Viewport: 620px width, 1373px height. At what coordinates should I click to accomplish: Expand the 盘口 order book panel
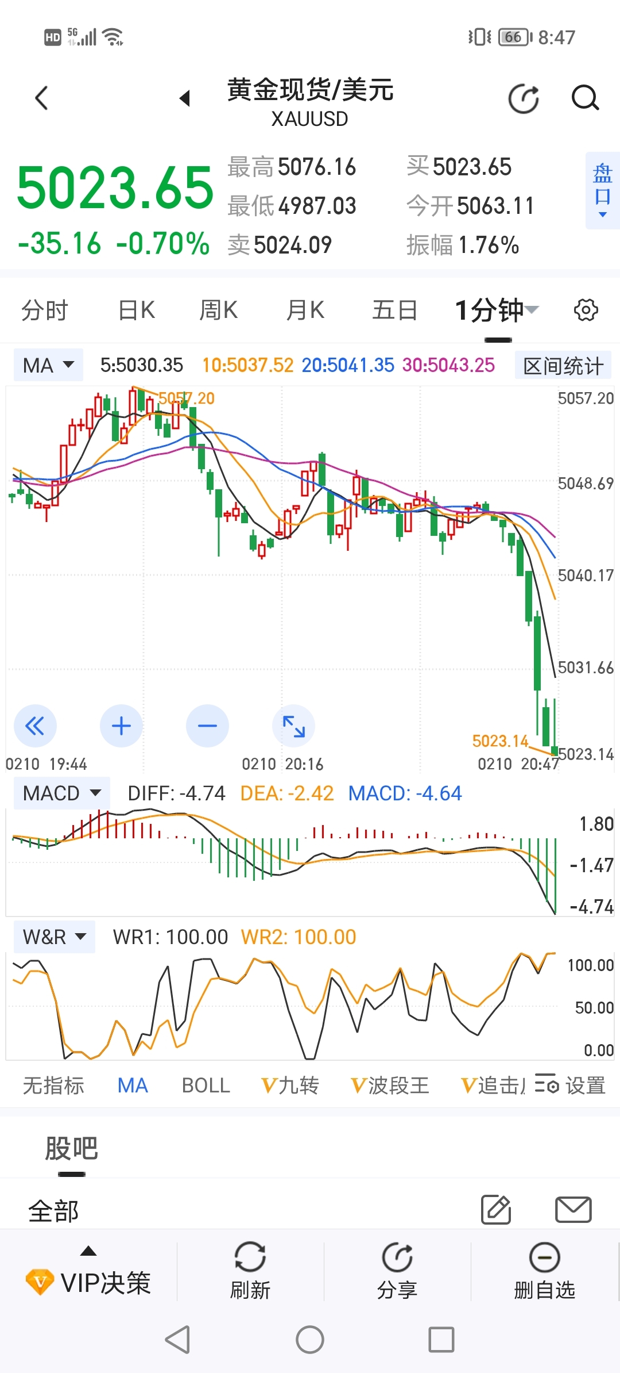coord(602,190)
